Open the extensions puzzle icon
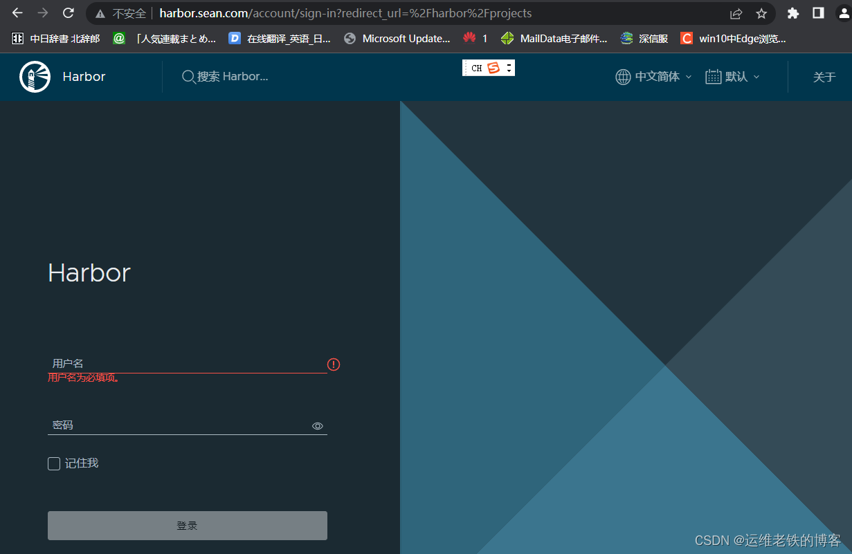This screenshot has height=554, width=852. pyautogui.click(x=793, y=13)
